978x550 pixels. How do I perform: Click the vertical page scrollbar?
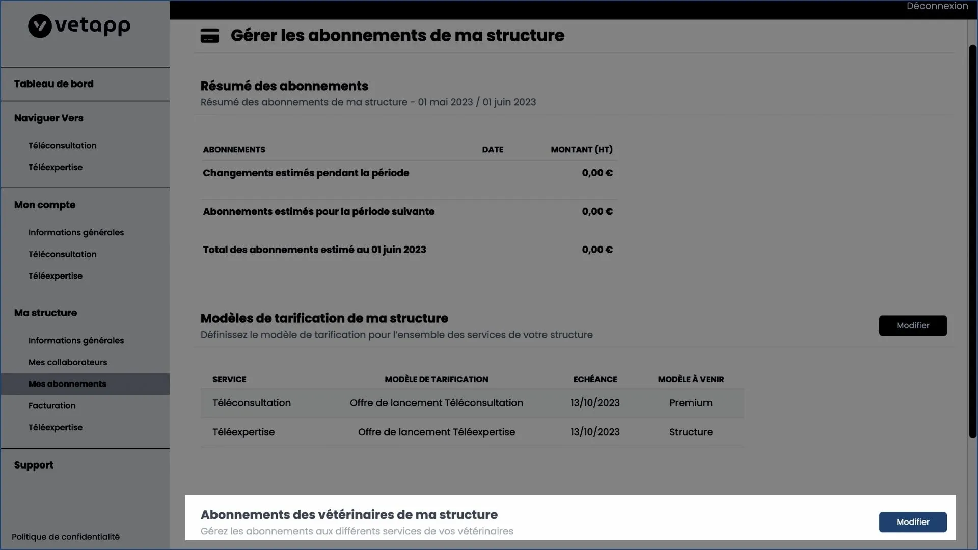tap(972, 241)
